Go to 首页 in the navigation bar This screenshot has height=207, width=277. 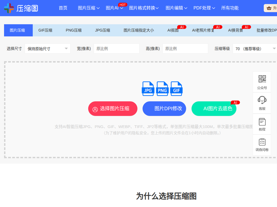[x=63, y=8]
